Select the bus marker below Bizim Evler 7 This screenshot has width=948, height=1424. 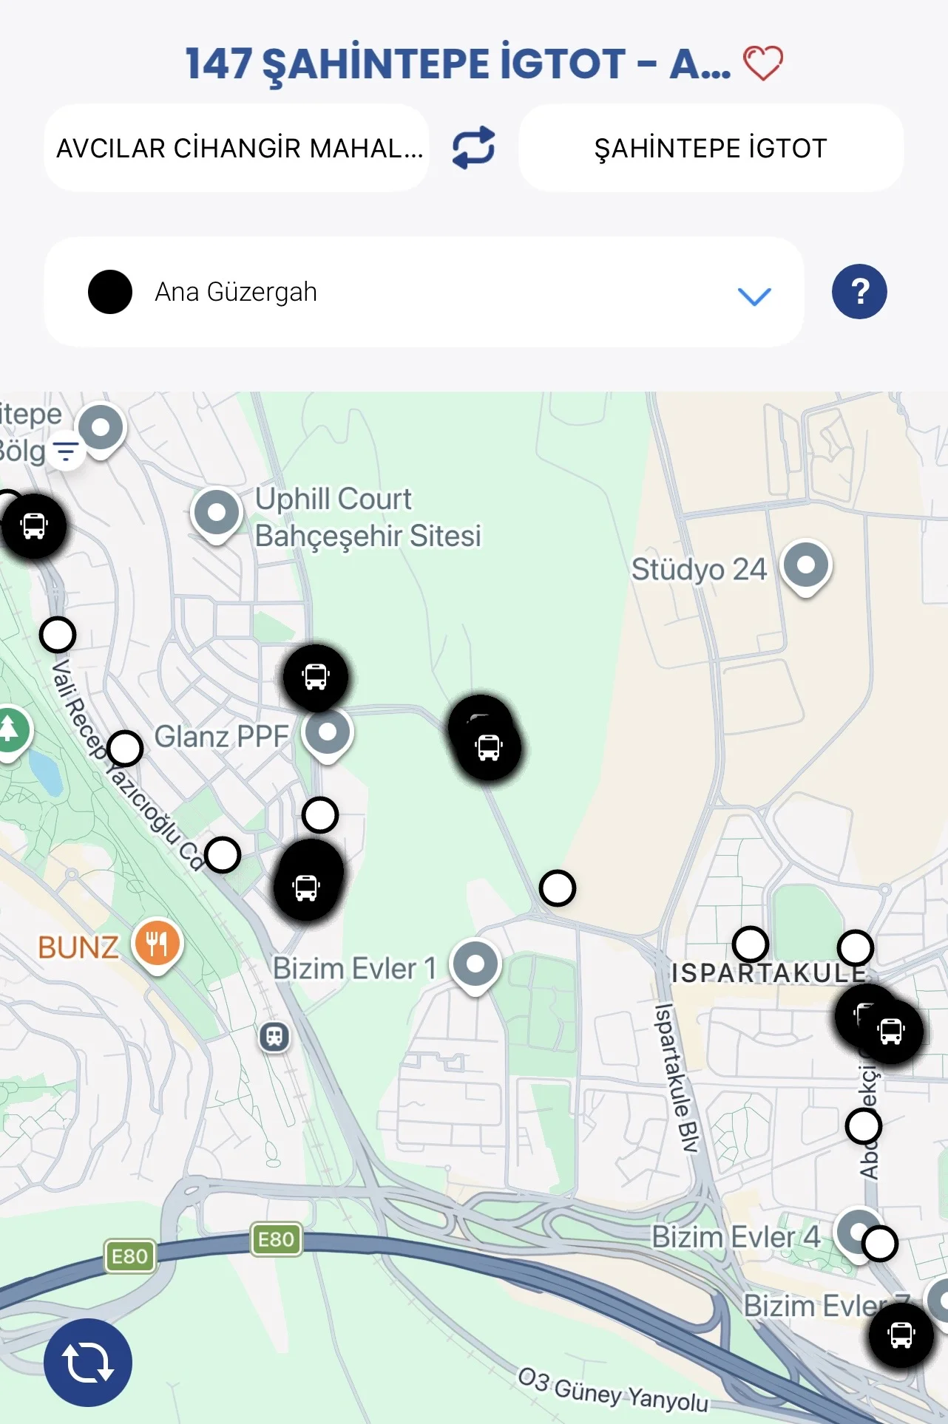[901, 1335]
